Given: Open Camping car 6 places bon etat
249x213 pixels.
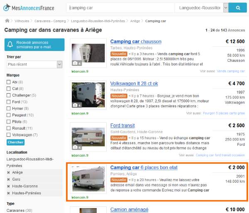Looking at the screenshot, I should coord(144,167).
